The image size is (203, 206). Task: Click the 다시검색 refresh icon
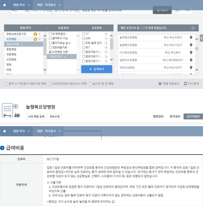pyautogui.click(x=185, y=84)
